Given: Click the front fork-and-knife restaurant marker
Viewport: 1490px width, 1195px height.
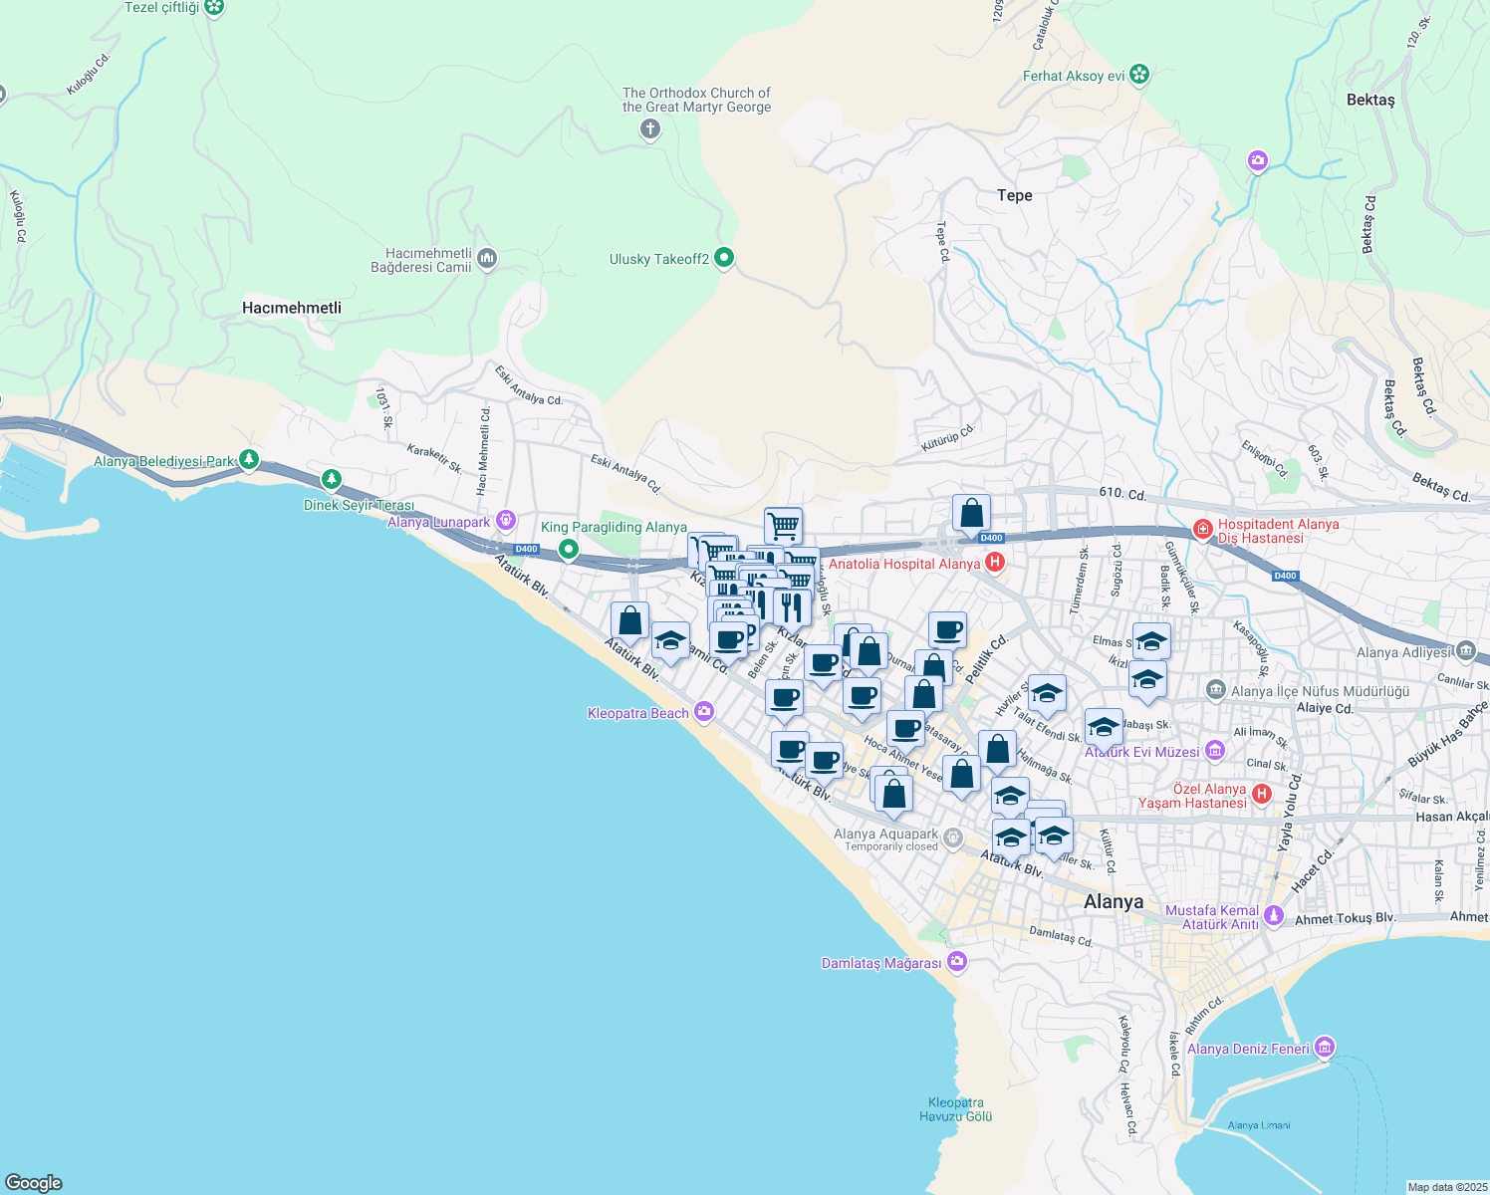Looking at the screenshot, I should click(792, 606).
